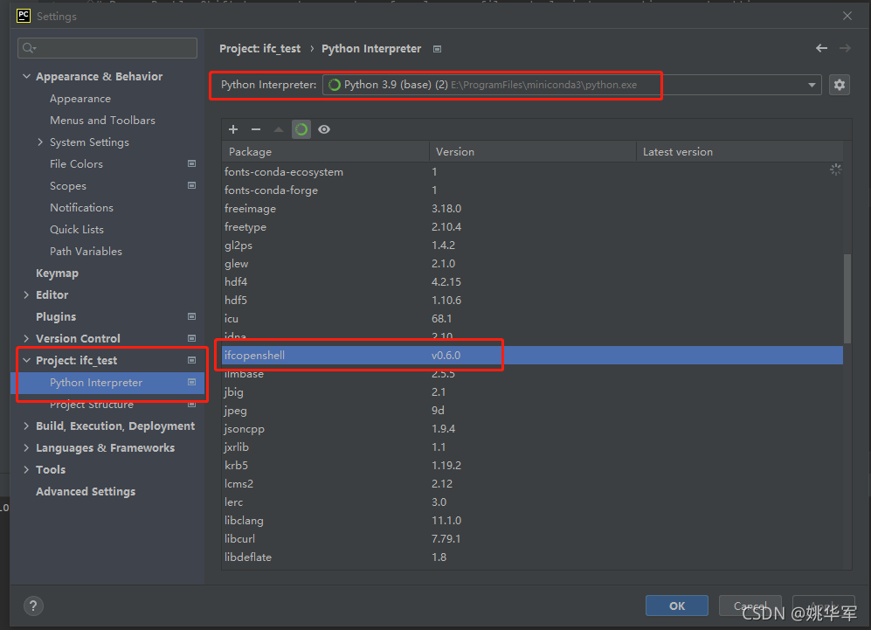Click the search magnifier icon
871x630 pixels.
point(29,48)
